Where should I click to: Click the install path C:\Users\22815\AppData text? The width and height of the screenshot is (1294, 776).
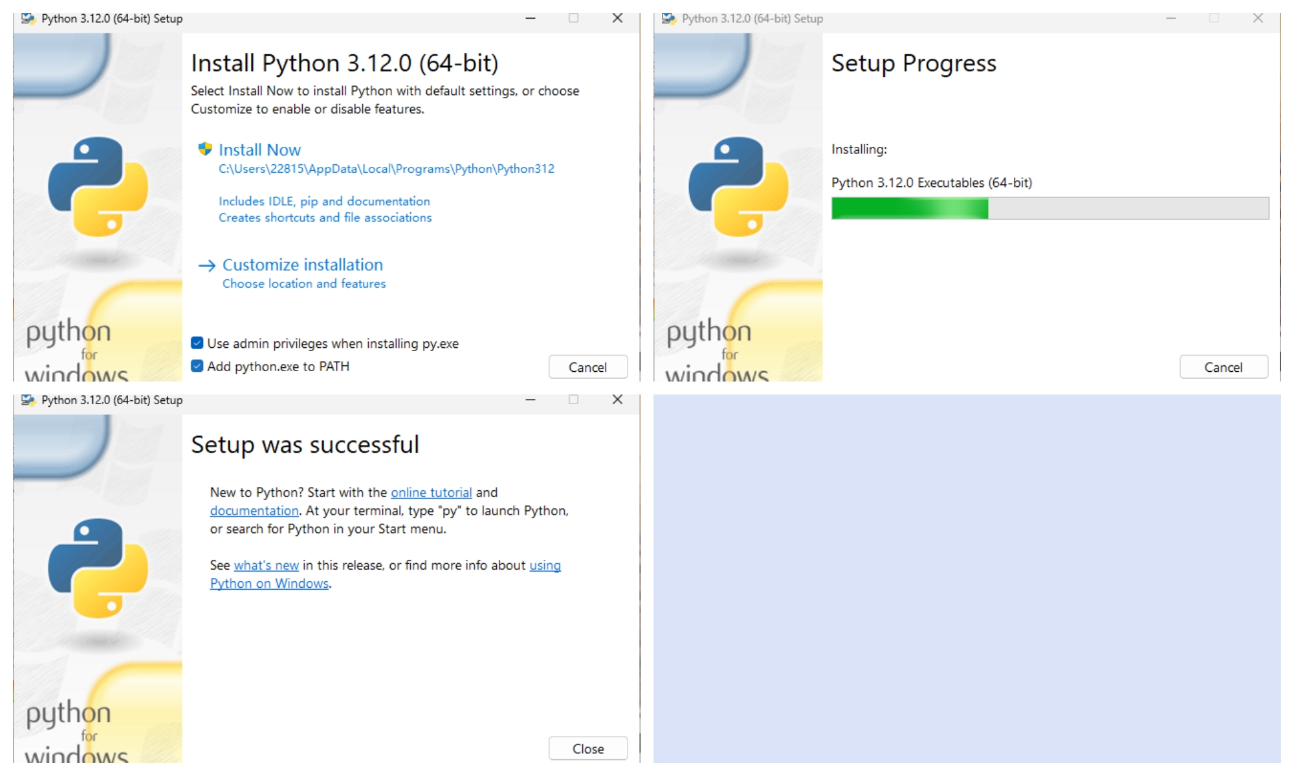[386, 169]
